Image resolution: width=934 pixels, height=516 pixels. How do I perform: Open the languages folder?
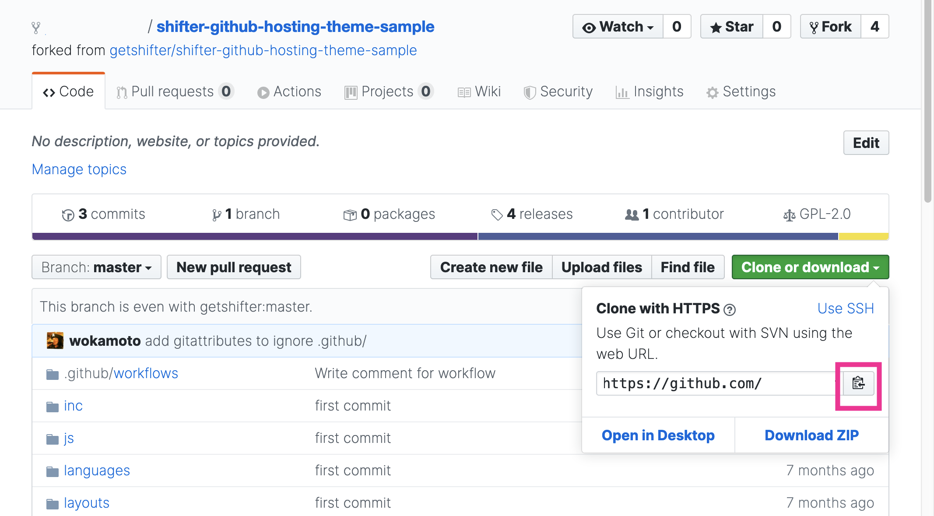point(97,470)
